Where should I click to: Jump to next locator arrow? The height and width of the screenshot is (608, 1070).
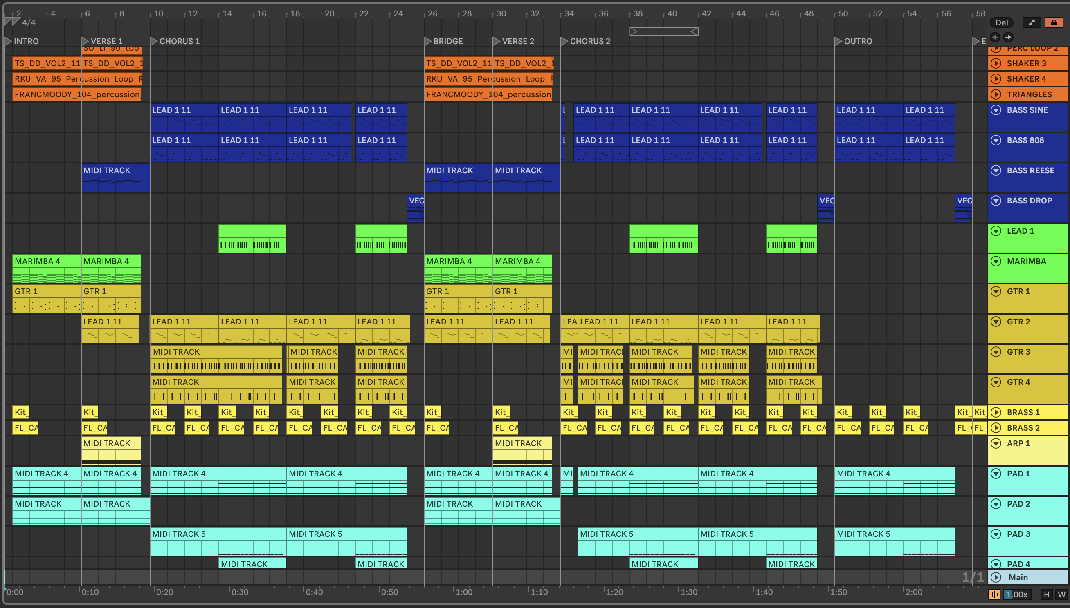pyautogui.click(x=1009, y=37)
